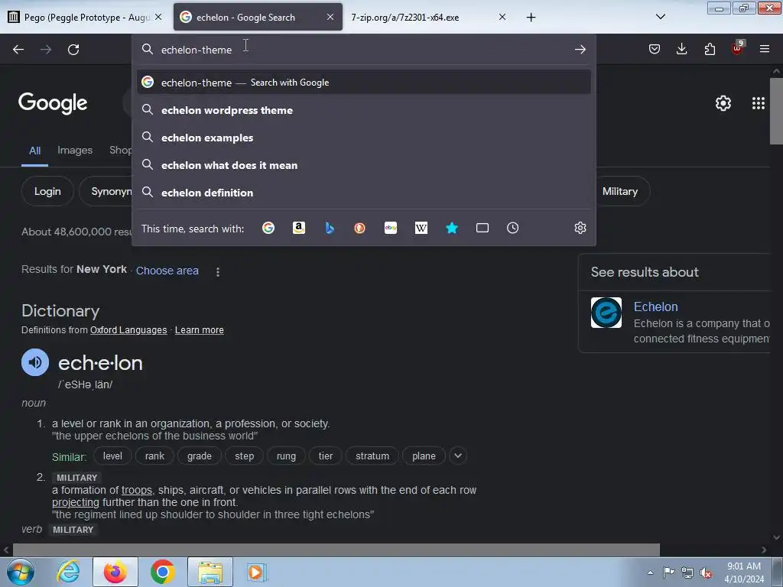Screen dimensions: 783x587
Task: Open the Windows Start button
Action: pos(21,572)
